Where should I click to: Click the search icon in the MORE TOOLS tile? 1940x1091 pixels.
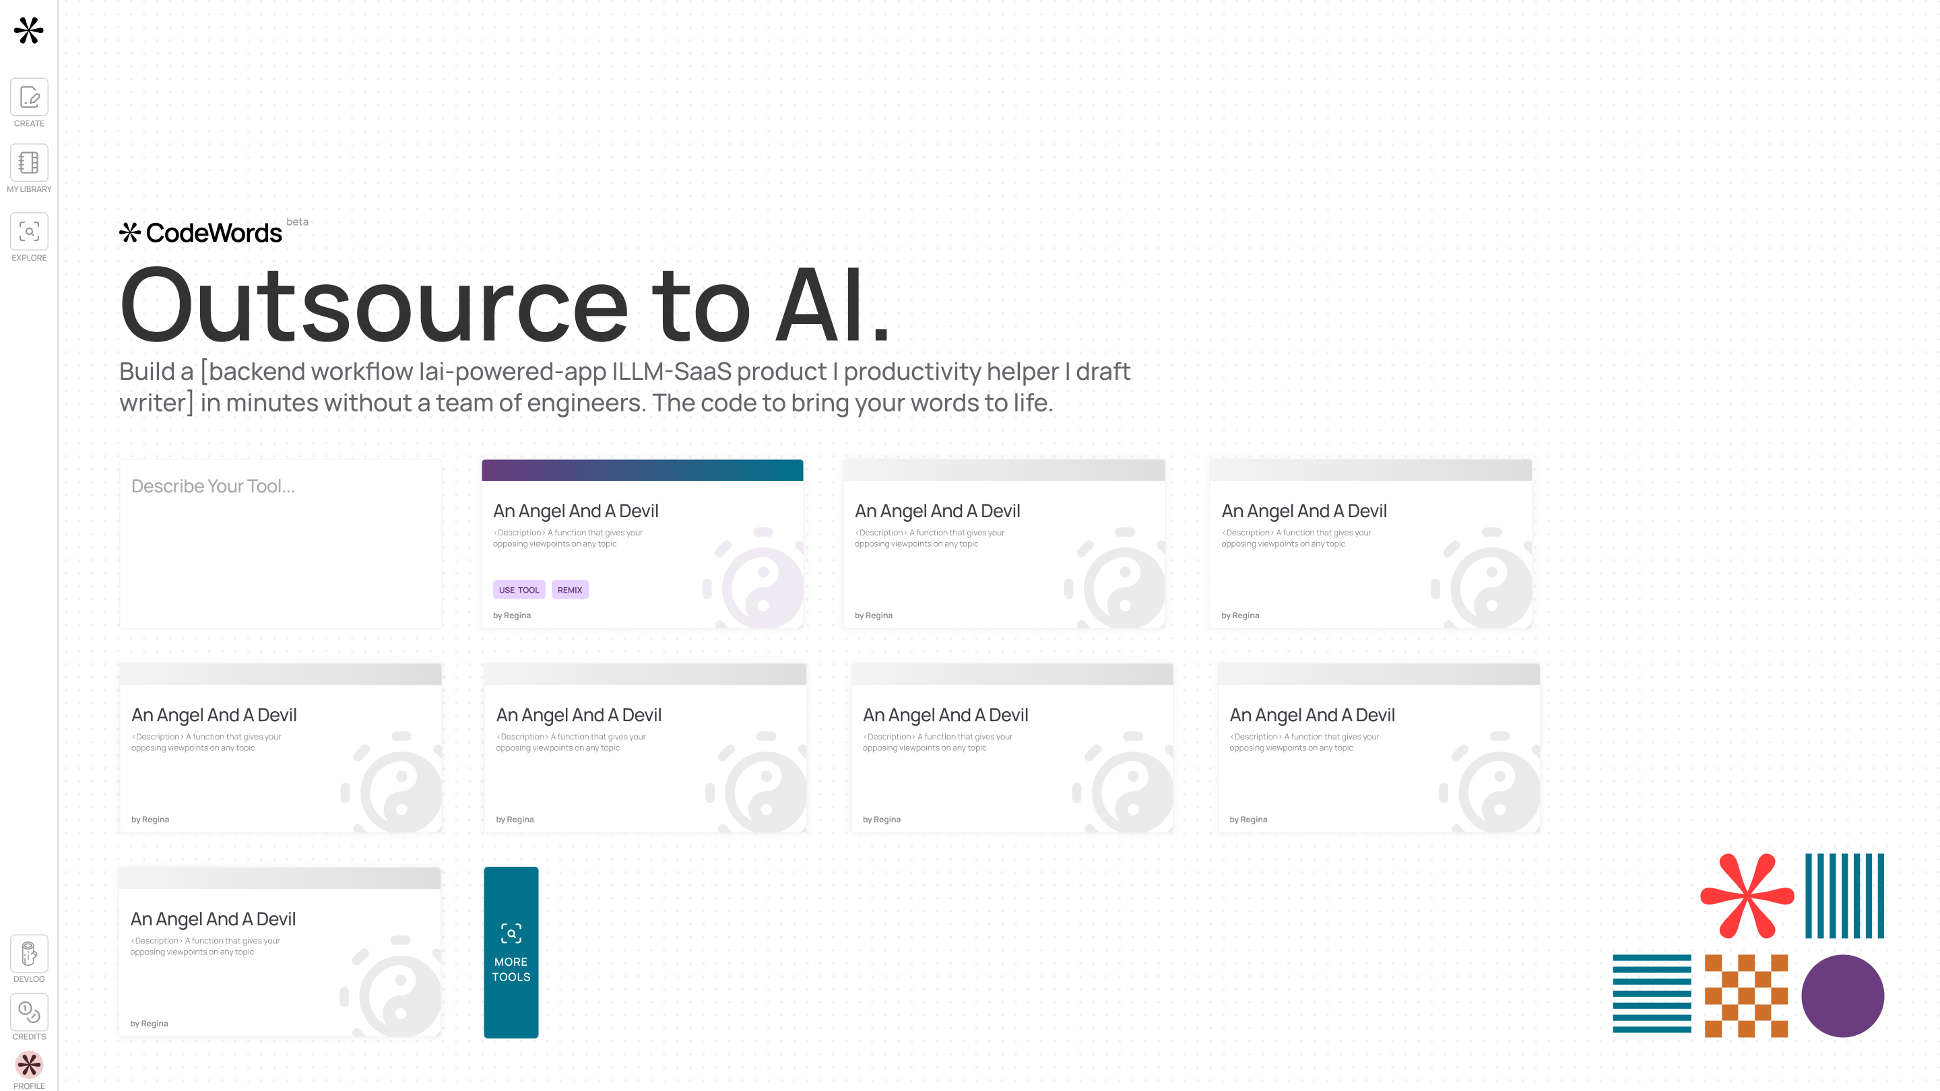(x=511, y=933)
